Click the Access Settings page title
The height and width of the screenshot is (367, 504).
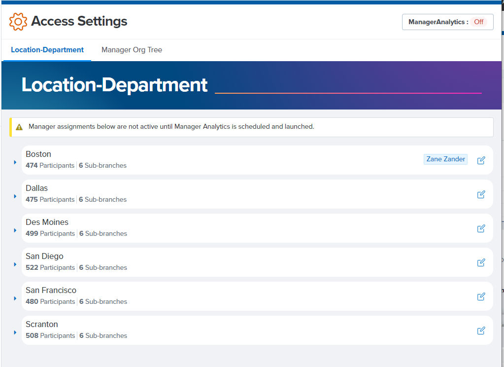coord(79,21)
